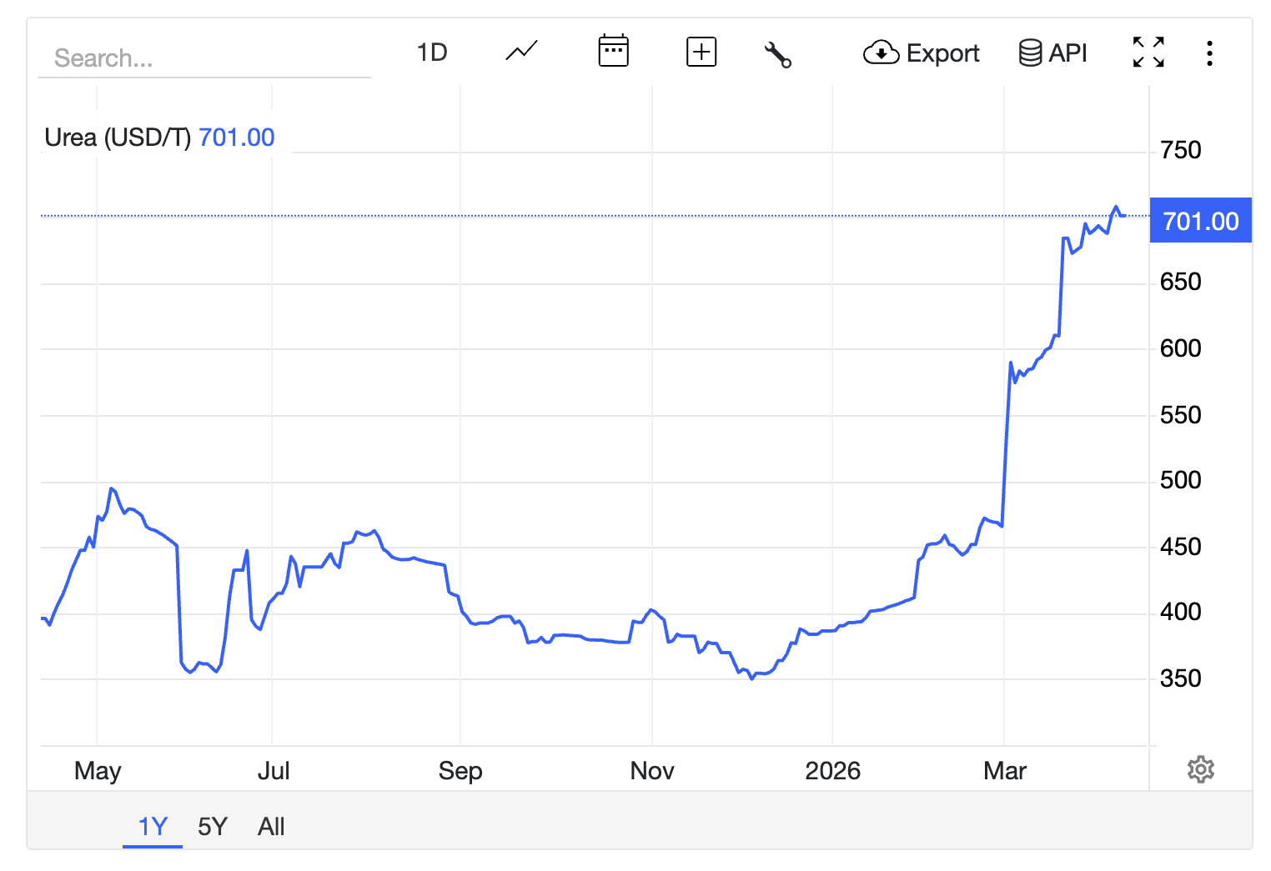This screenshot has height=871, width=1271.
Task: Click the add comparison plus icon
Action: pyautogui.click(x=701, y=52)
